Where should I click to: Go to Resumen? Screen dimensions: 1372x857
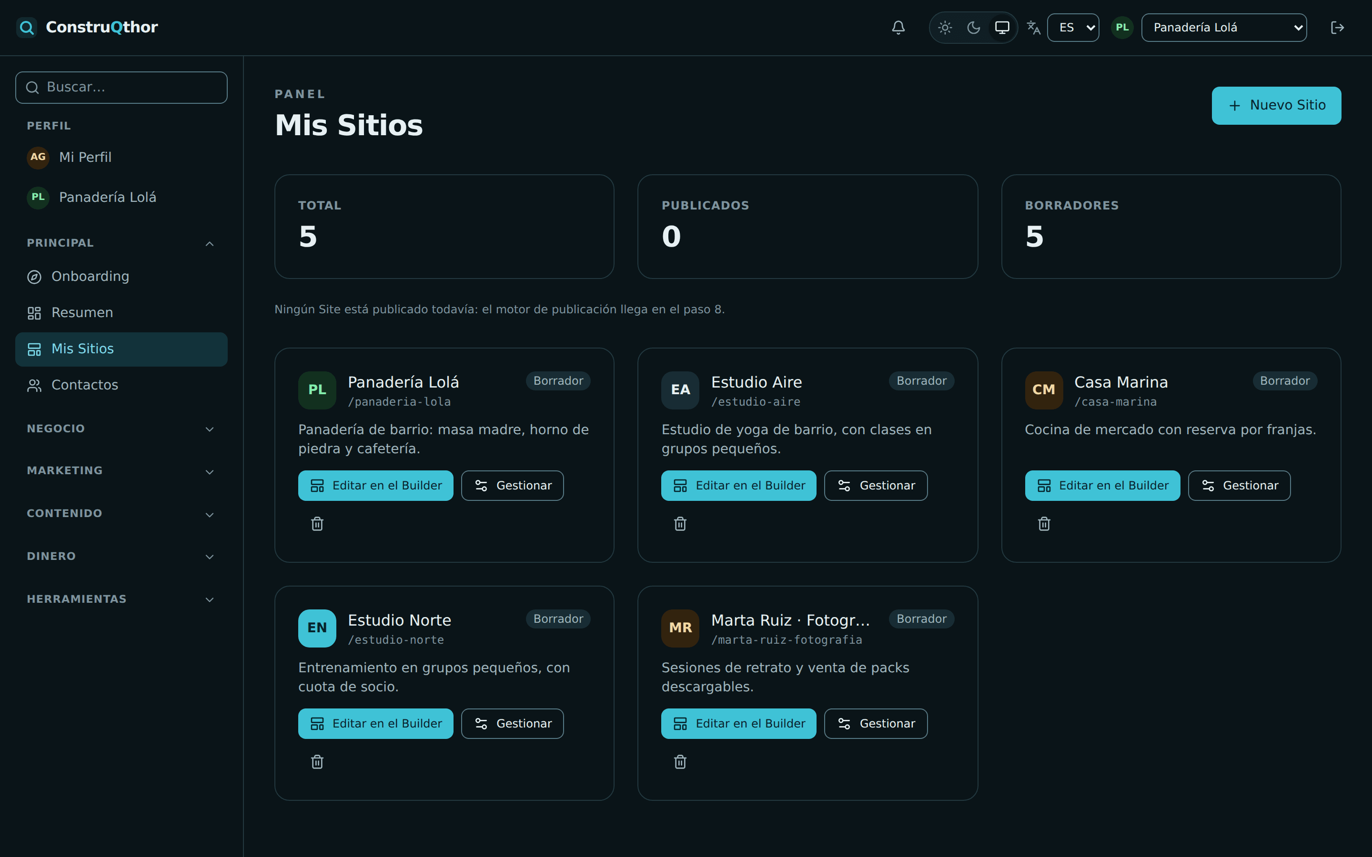[x=121, y=313]
